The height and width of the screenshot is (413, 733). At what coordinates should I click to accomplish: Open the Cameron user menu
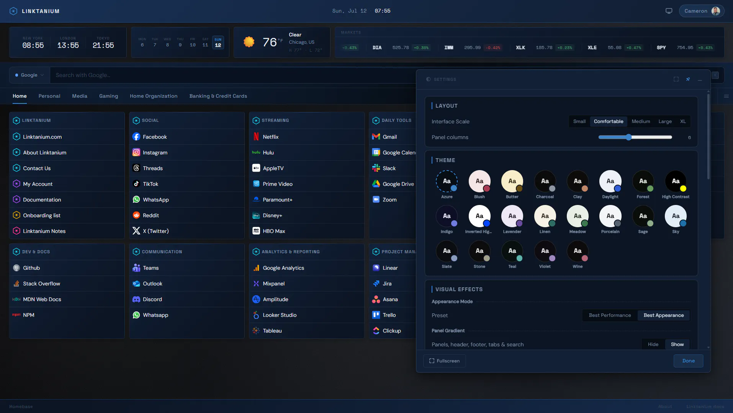pos(702,11)
